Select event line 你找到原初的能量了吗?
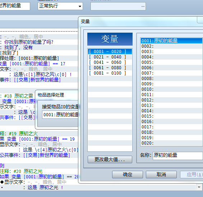This screenshot has width=203, height=197. 39,42
